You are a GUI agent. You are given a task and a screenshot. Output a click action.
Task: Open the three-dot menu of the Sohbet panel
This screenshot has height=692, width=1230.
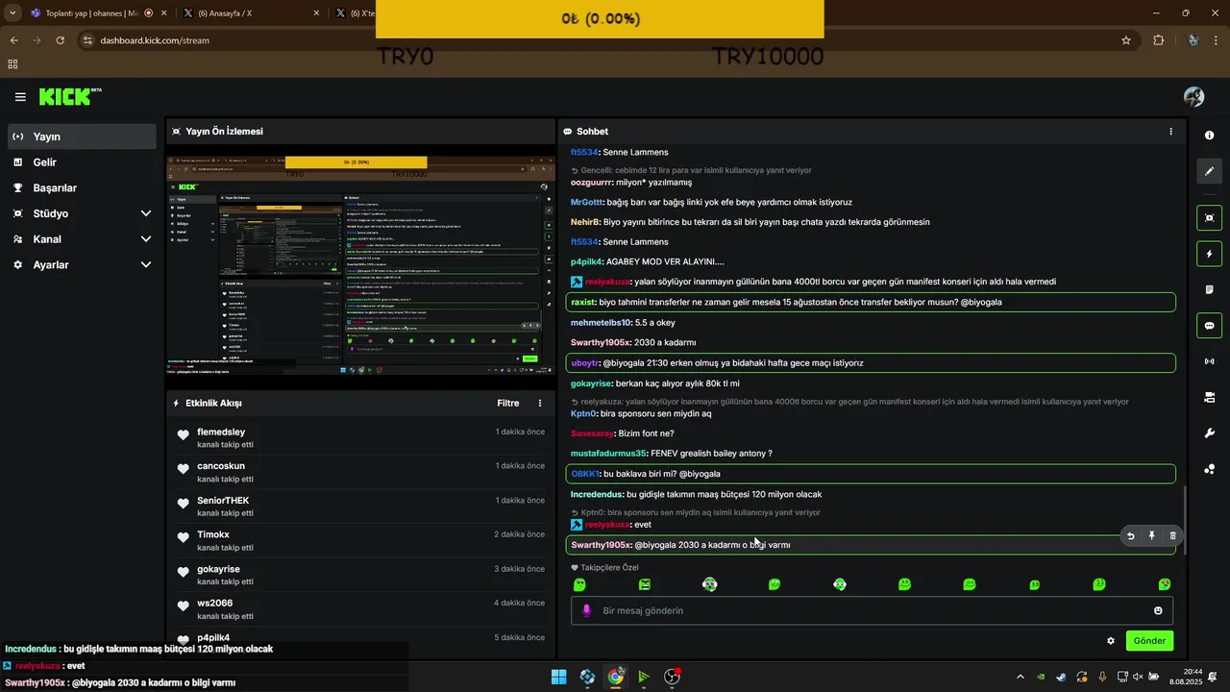click(1170, 132)
